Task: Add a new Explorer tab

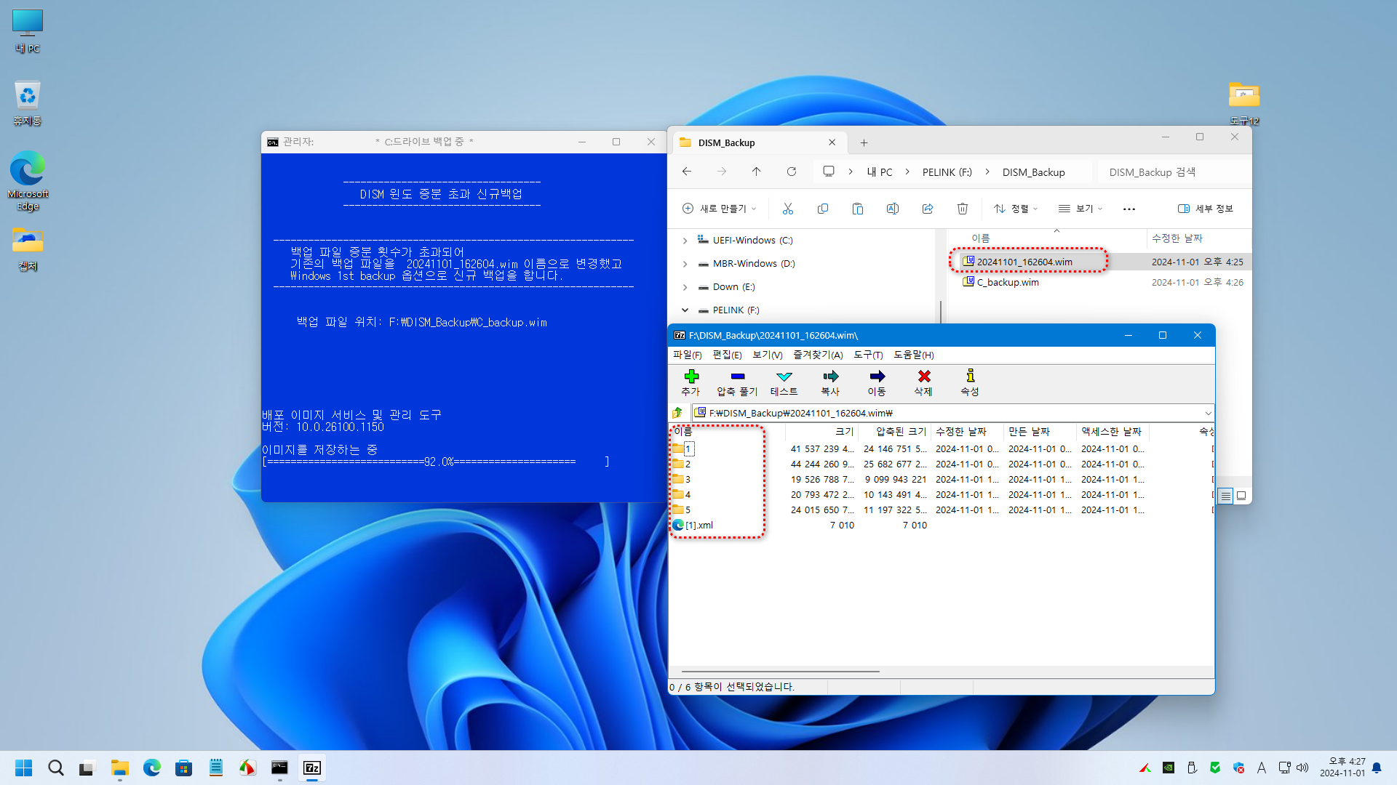Action: (864, 142)
